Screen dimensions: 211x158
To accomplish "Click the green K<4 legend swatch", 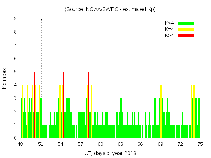I will [x=186, y=23].
